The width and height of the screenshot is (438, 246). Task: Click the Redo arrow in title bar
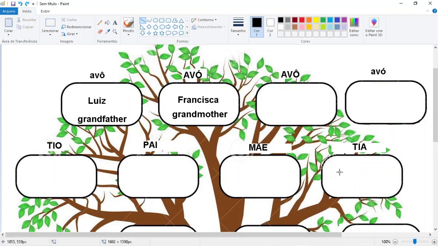pos(27,4)
